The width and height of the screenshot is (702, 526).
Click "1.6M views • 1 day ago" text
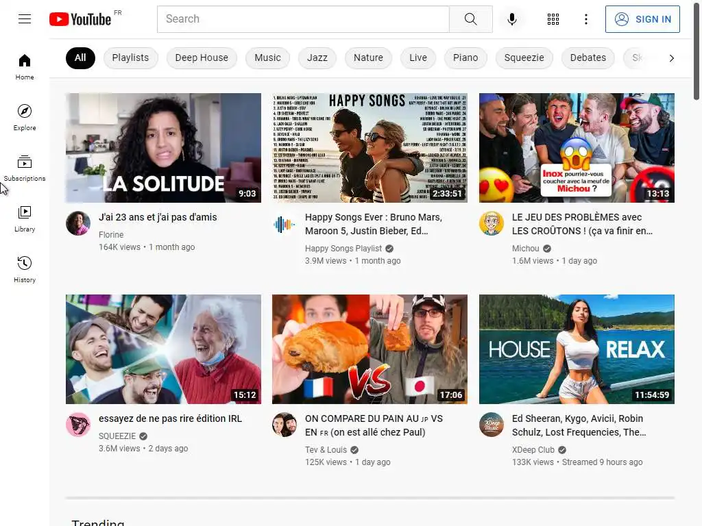pos(554,261)
